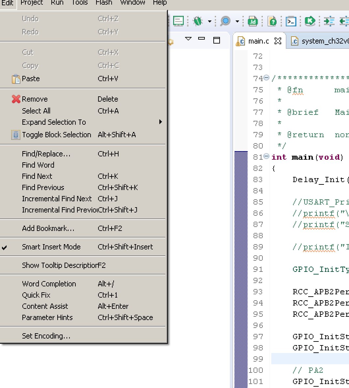Open the left panel View Menu triangle
The width and height of the screenshot is (349, 388).
tap(188, 39)
